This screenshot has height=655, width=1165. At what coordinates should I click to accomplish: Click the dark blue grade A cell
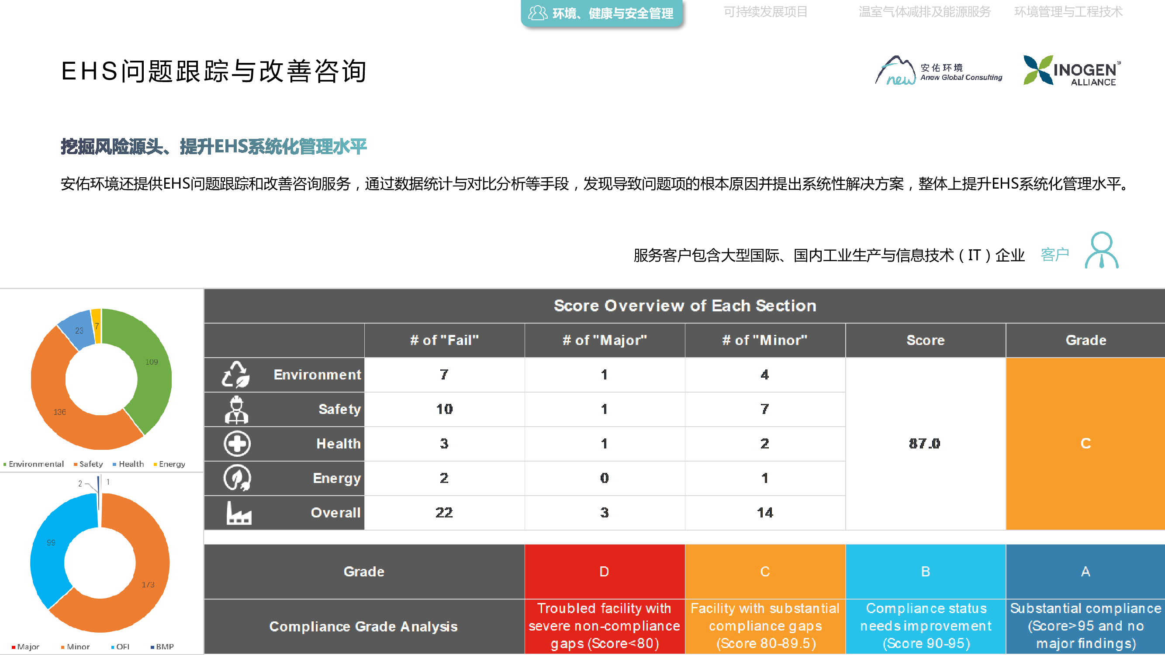point(1085,572)
